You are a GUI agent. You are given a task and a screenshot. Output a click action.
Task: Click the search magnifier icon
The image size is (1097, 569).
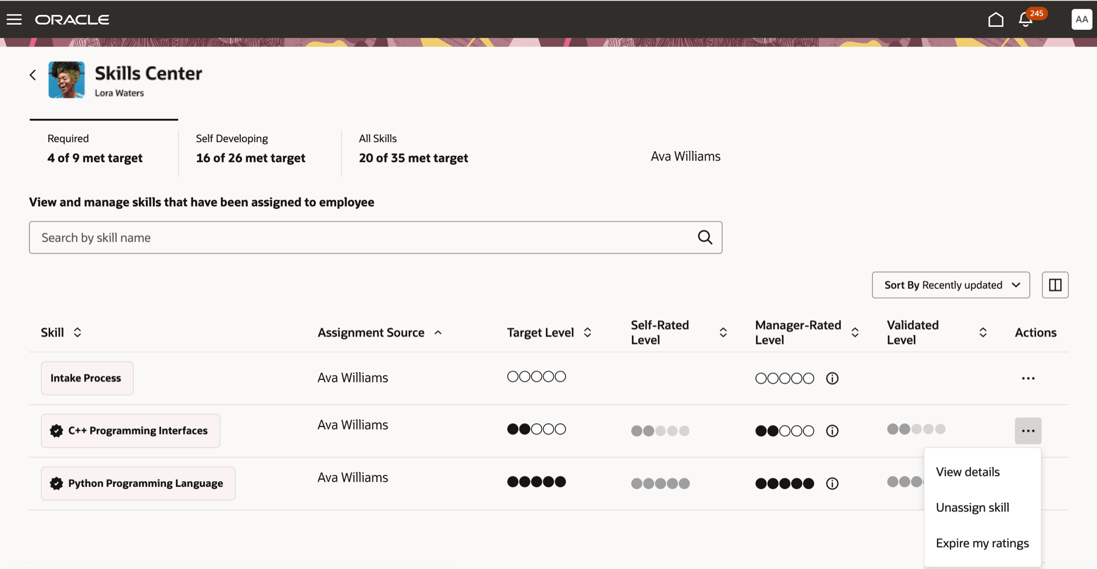pyautogui.click(x=705, y=237)
